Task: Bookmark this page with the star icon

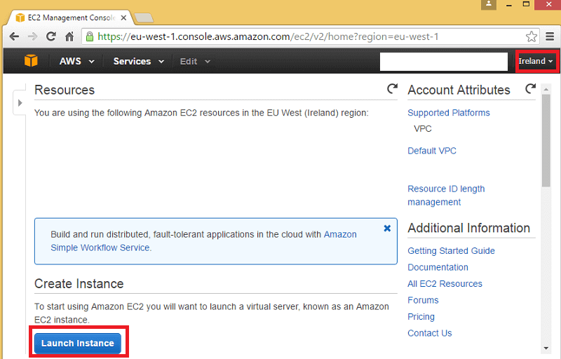Action: tap(532, 36)
